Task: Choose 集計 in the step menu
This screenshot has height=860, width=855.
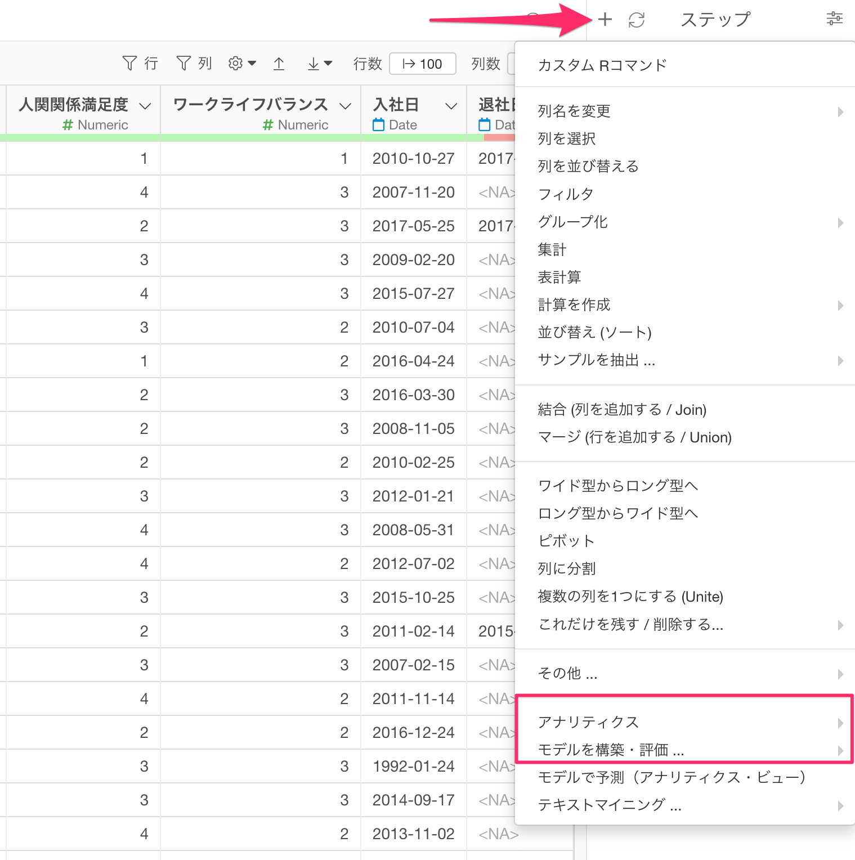Action: click(x=552, y=249)
